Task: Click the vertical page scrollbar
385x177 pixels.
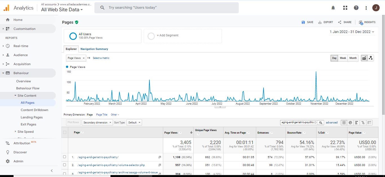Action: [383, 65]
